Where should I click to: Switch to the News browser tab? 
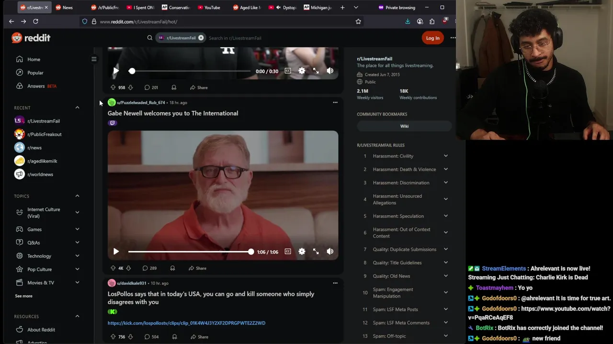coord(67,8)
